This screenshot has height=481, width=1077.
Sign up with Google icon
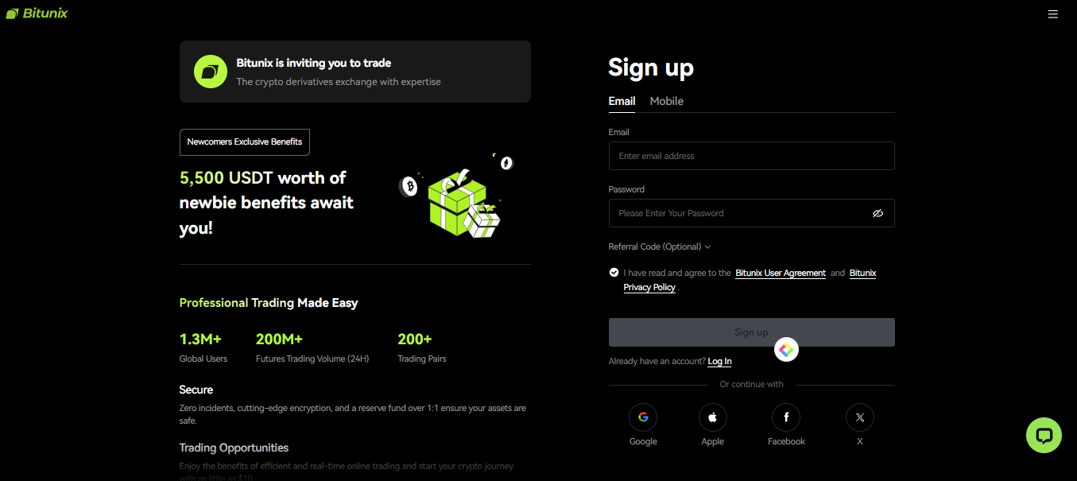pyautogui.click(x=643, y=417)
